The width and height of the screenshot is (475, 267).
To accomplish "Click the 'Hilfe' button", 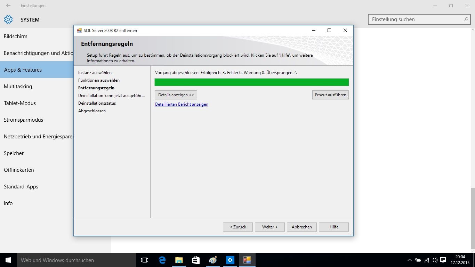I will click(334, 227).
